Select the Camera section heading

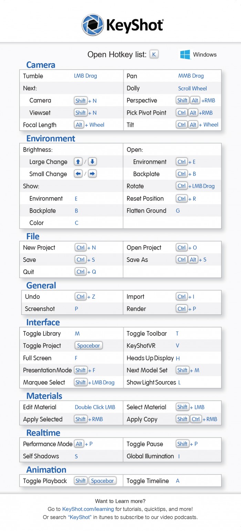tap(41, 65)
